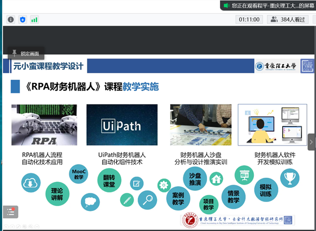The height and width of the screenshot is (231, 316).
Task: Click the UiPath财务机器人 自动化组件技术 caption
Action: [122, 158]
